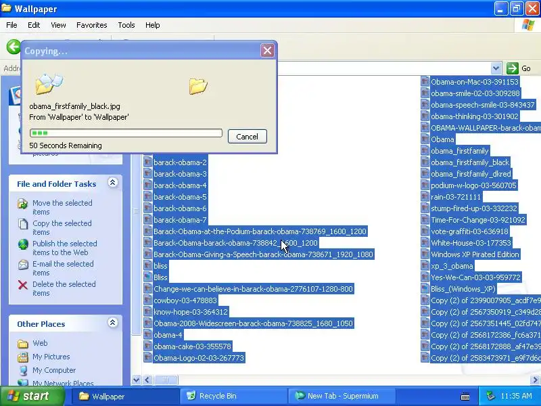541x406 pixels.
Task: Click the image icon beside capitalized Bliss file
Action: 147,277
